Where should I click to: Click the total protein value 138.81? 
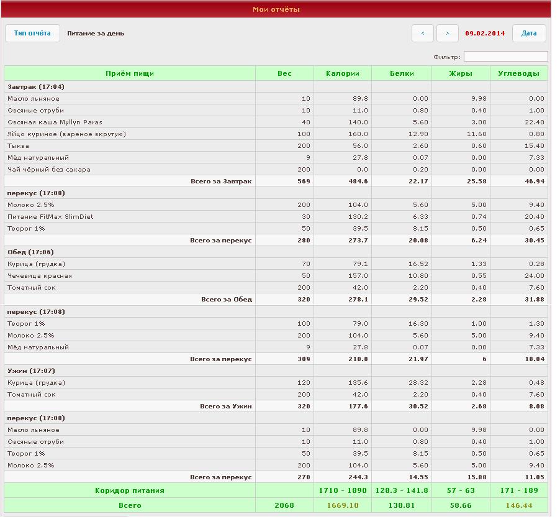pyautogui.click(x=402, y=506)
